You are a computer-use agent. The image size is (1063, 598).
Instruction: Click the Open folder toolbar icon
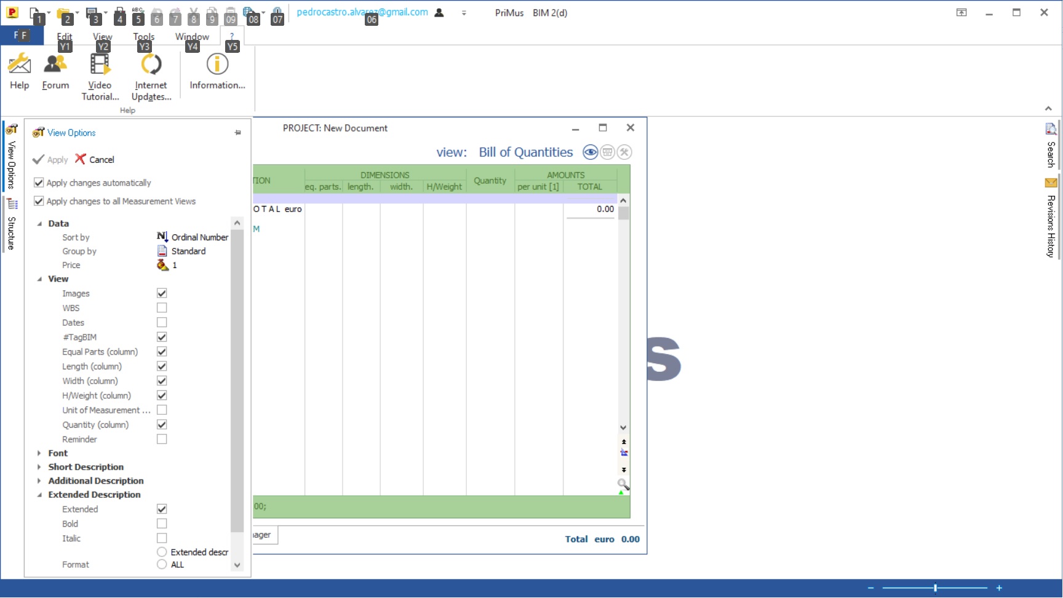(x=63, y=12)
